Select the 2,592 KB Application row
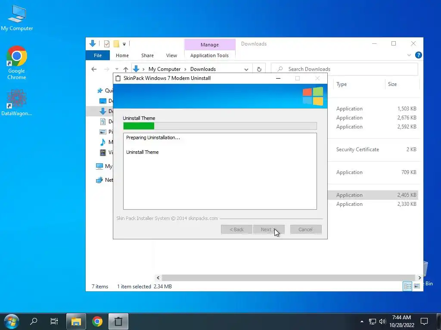441x330 pixels. pyautogui.click(x=373, y=127)
